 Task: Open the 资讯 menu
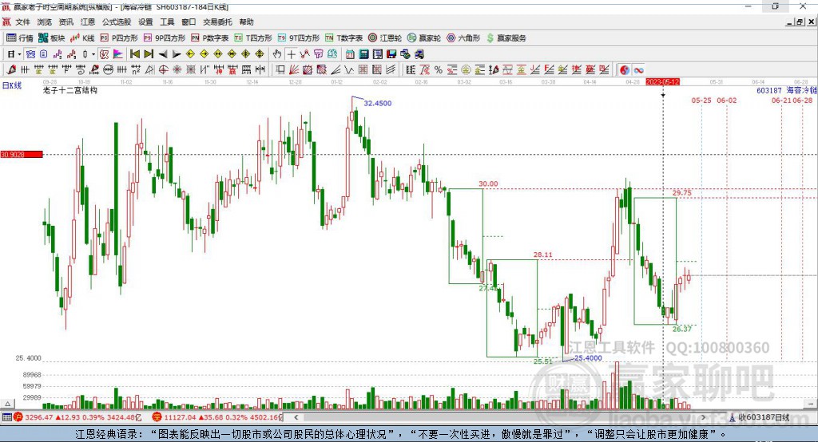(66, 22)
